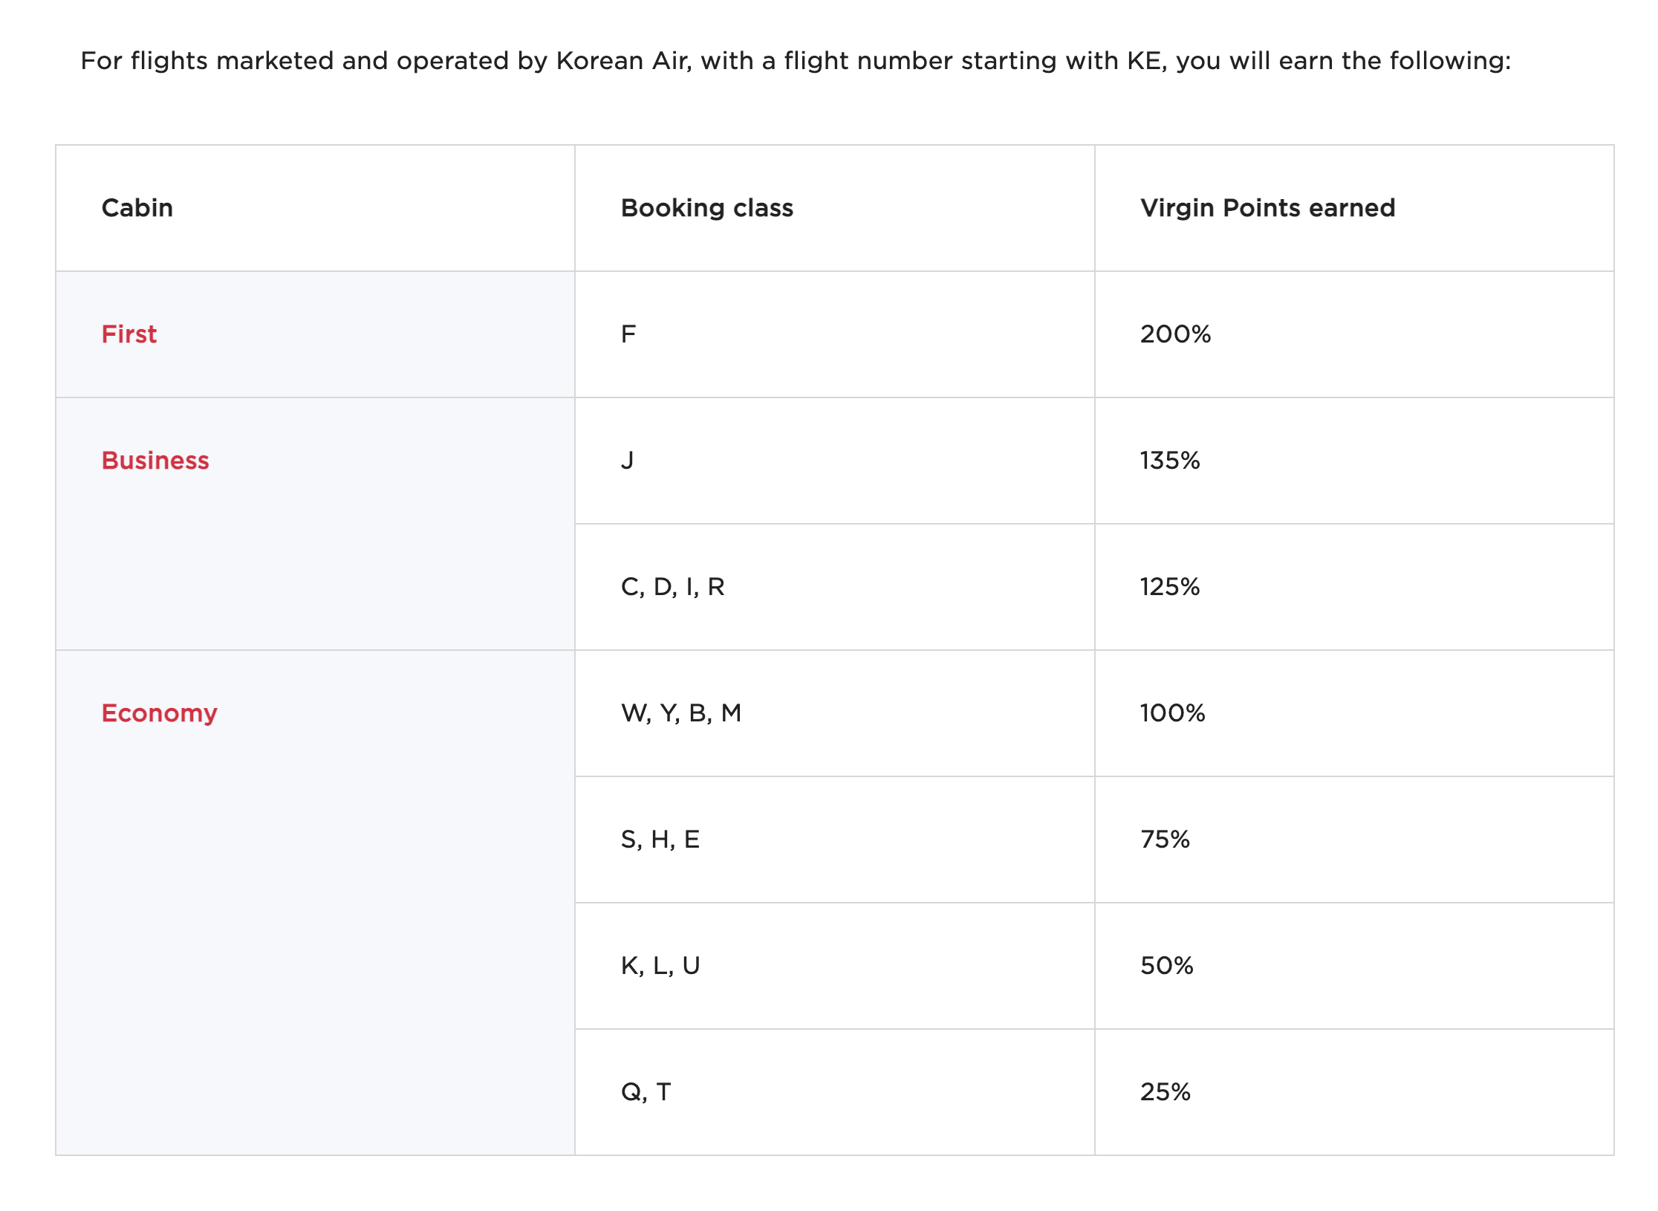Select the Cabin column header
Viewport: 1658px width, 1211px height.
pyautogui.click(x=137, y=208)
